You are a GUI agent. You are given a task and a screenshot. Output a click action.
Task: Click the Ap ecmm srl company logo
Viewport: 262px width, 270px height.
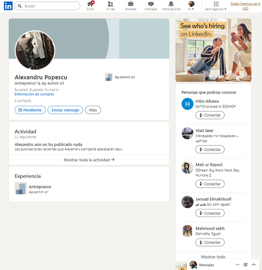[x=109, y=77]
